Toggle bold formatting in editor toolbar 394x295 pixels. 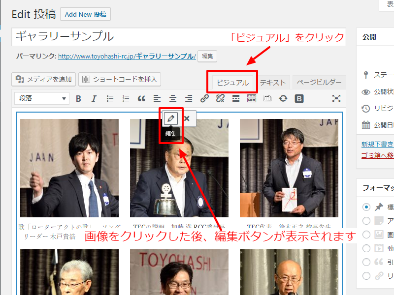point(78,98)
